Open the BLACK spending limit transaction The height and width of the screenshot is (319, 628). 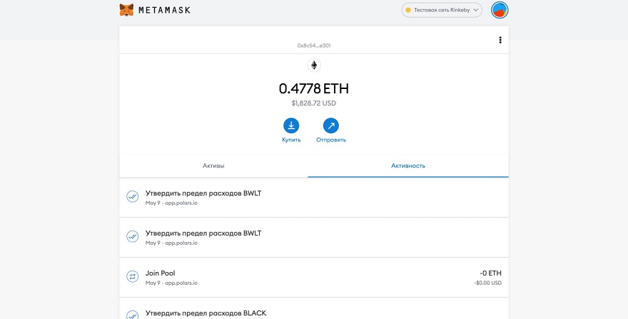click(x=314, y=308)
